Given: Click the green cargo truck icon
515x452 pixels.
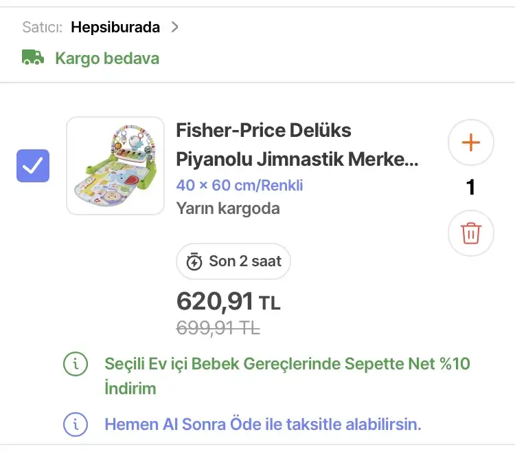Looking at the screenshot, I should 33,58.
